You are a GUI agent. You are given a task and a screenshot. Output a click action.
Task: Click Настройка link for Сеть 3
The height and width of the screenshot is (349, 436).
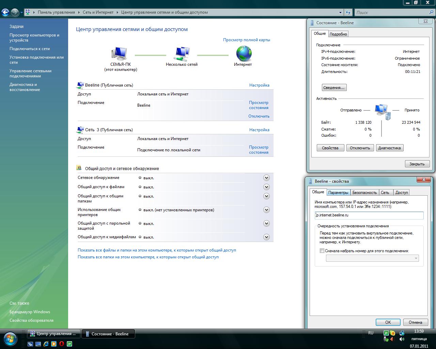click(x=259, y=130)
